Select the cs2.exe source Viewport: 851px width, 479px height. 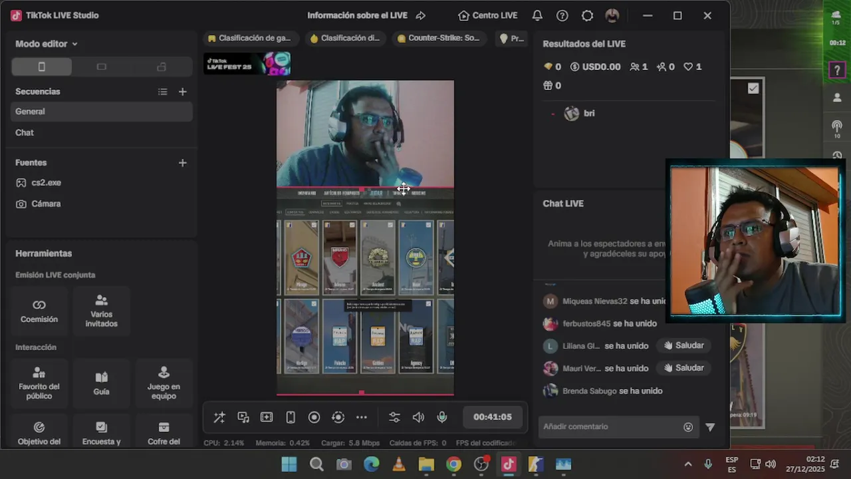point(102,182)
